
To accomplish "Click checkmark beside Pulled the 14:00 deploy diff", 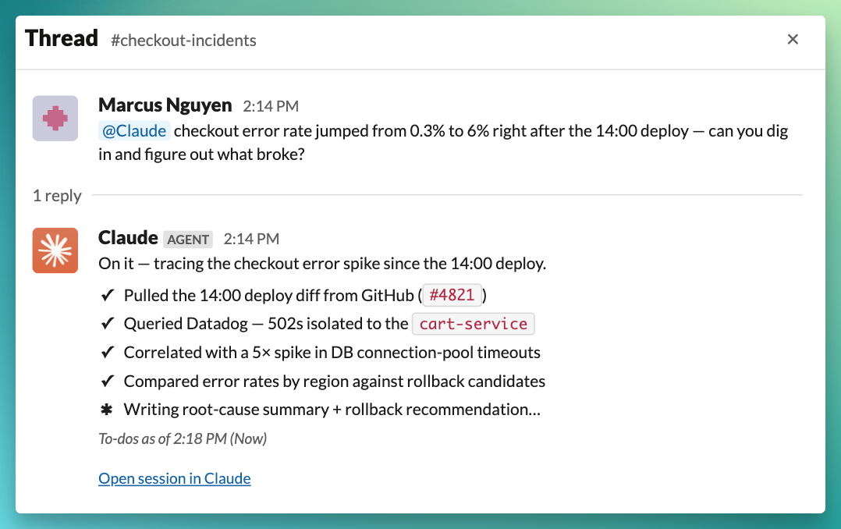I will point(108,295).
